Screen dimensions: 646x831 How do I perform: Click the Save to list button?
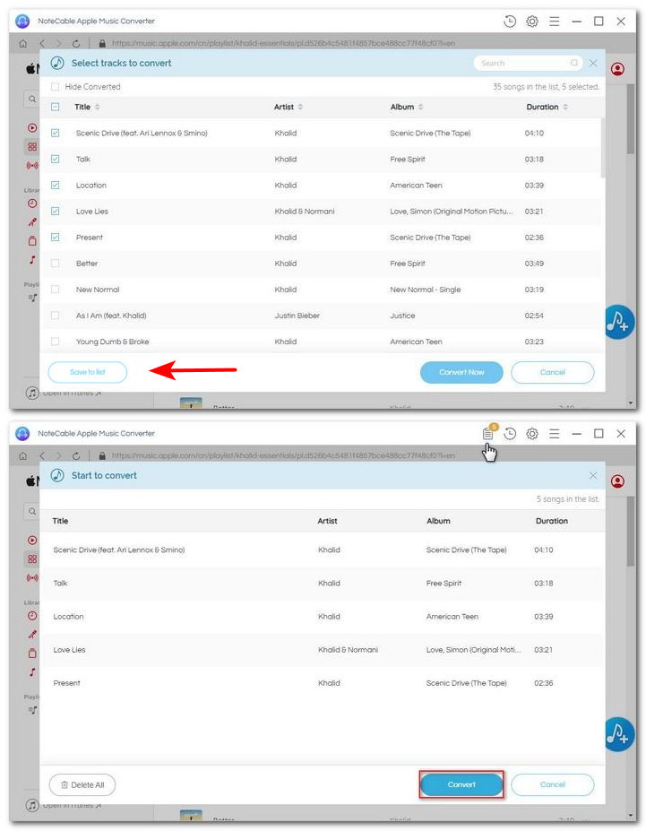88,372
